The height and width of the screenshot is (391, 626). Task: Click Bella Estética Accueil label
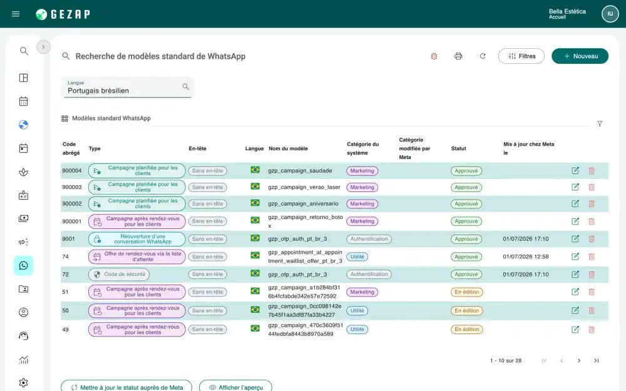(x=567, y=14)
